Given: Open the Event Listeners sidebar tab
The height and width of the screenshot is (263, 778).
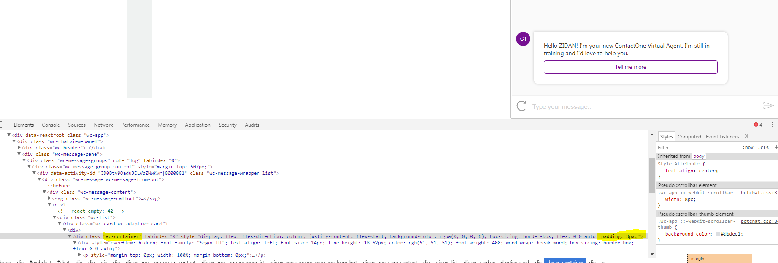Looking at the screenshot, I should tap(722, 136).
